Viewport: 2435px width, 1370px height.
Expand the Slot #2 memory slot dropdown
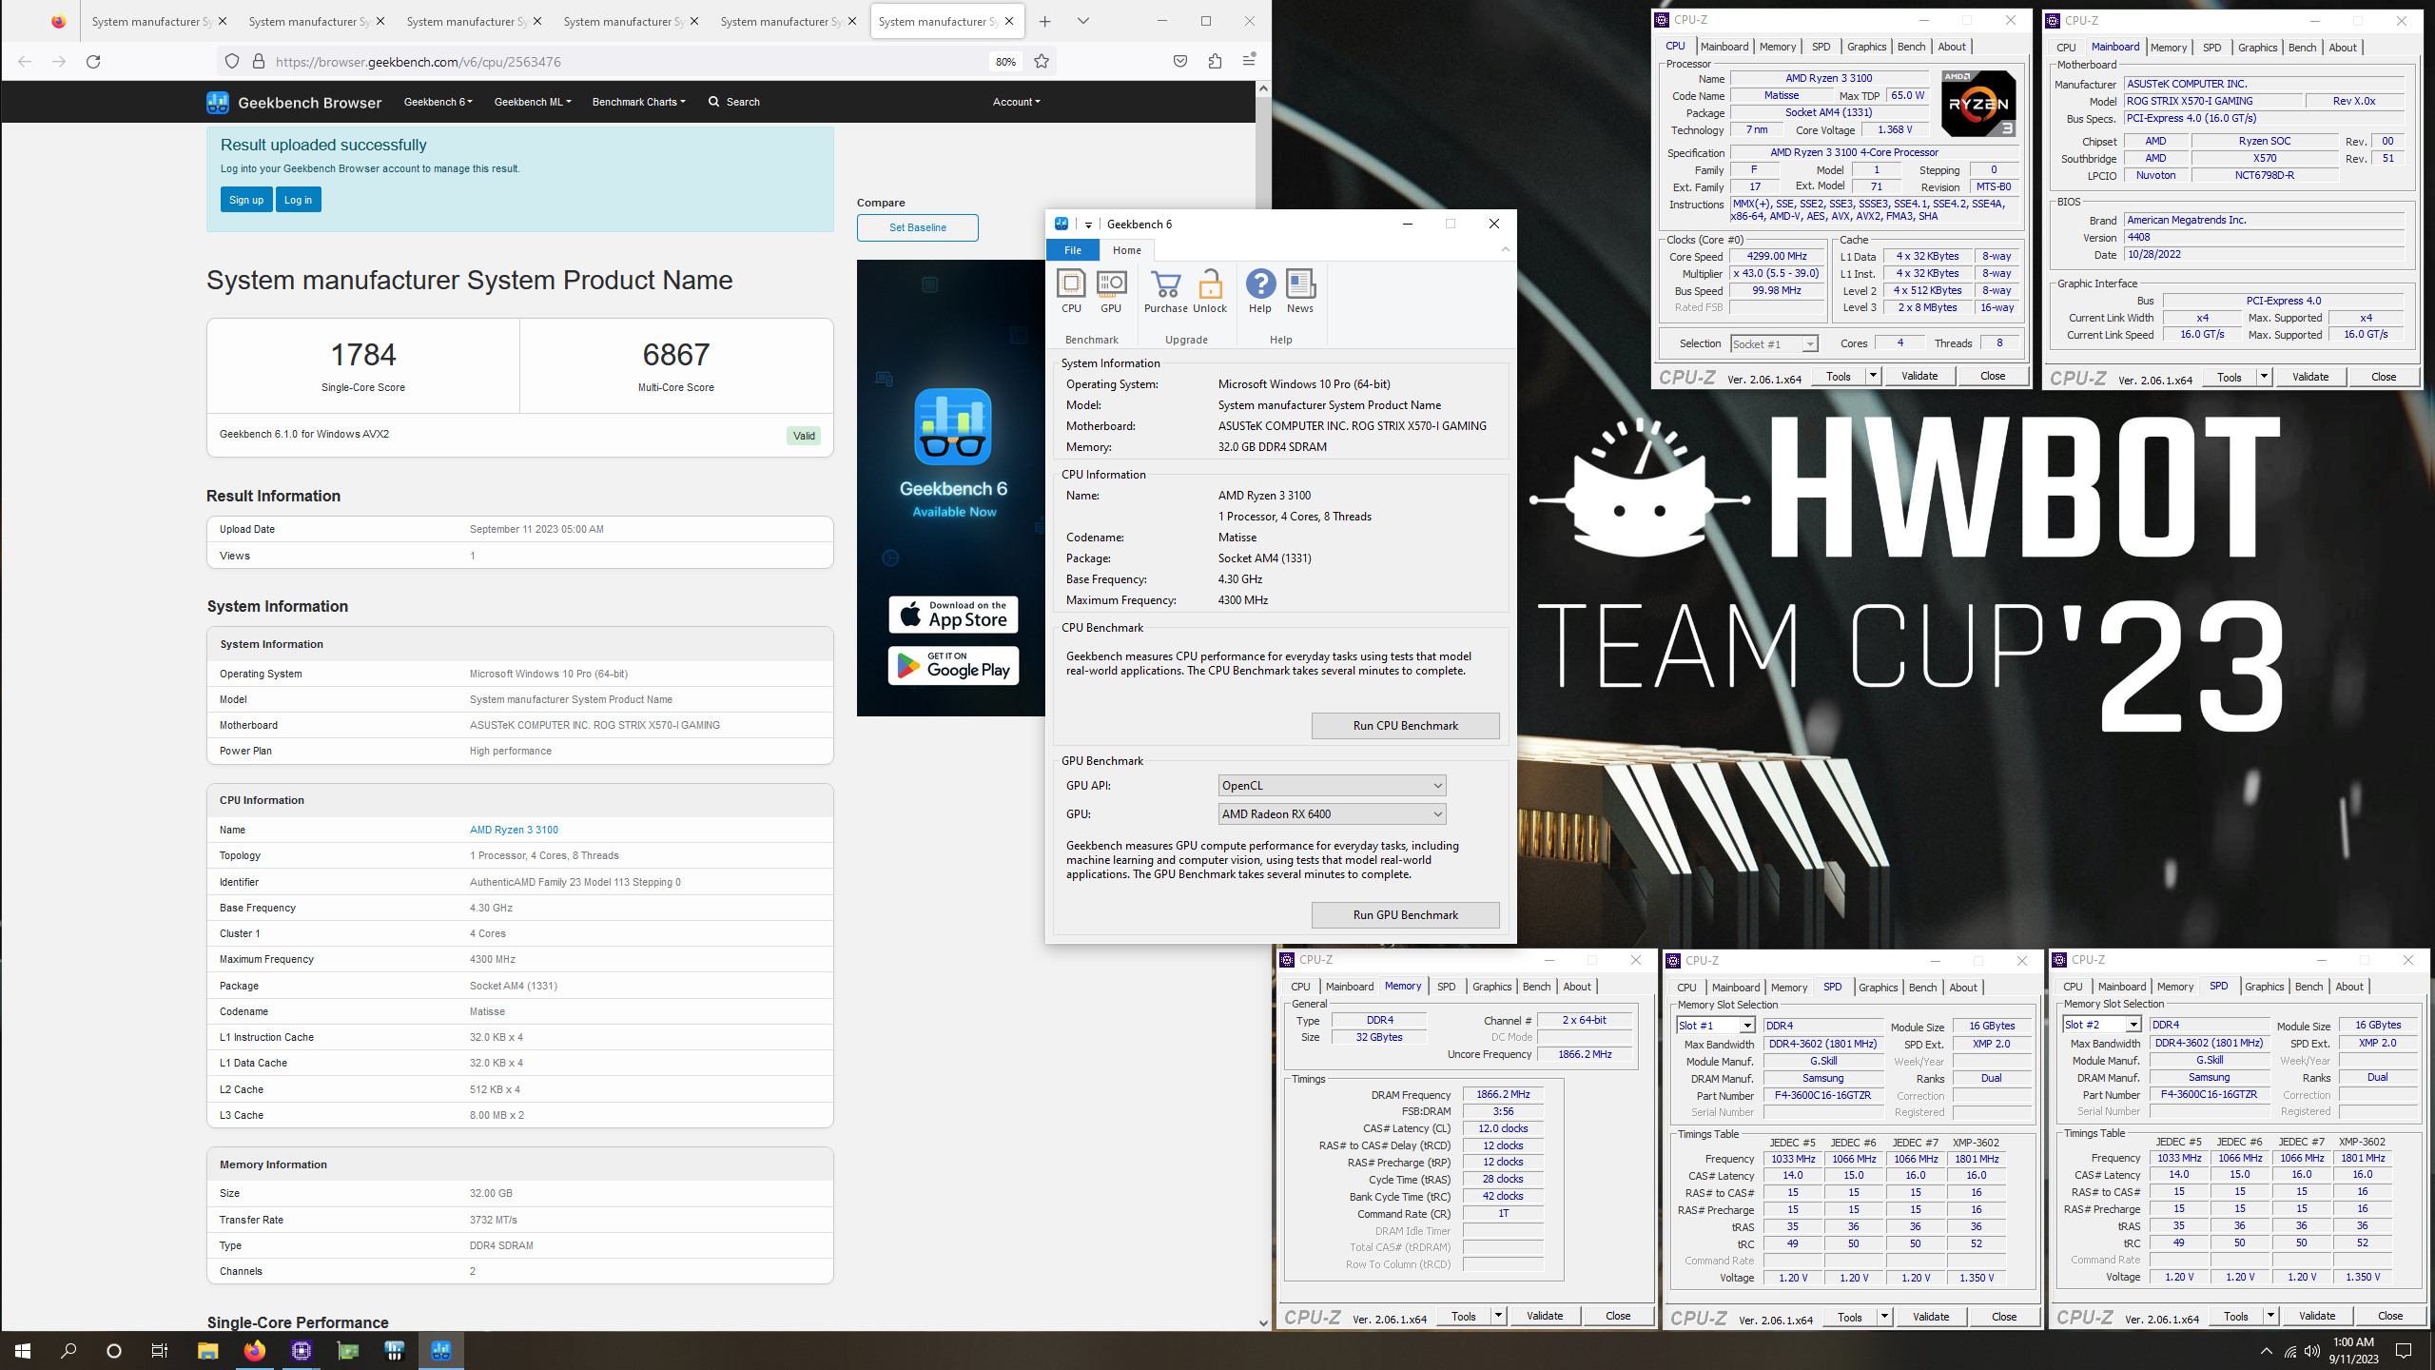click(2133, 1025)
